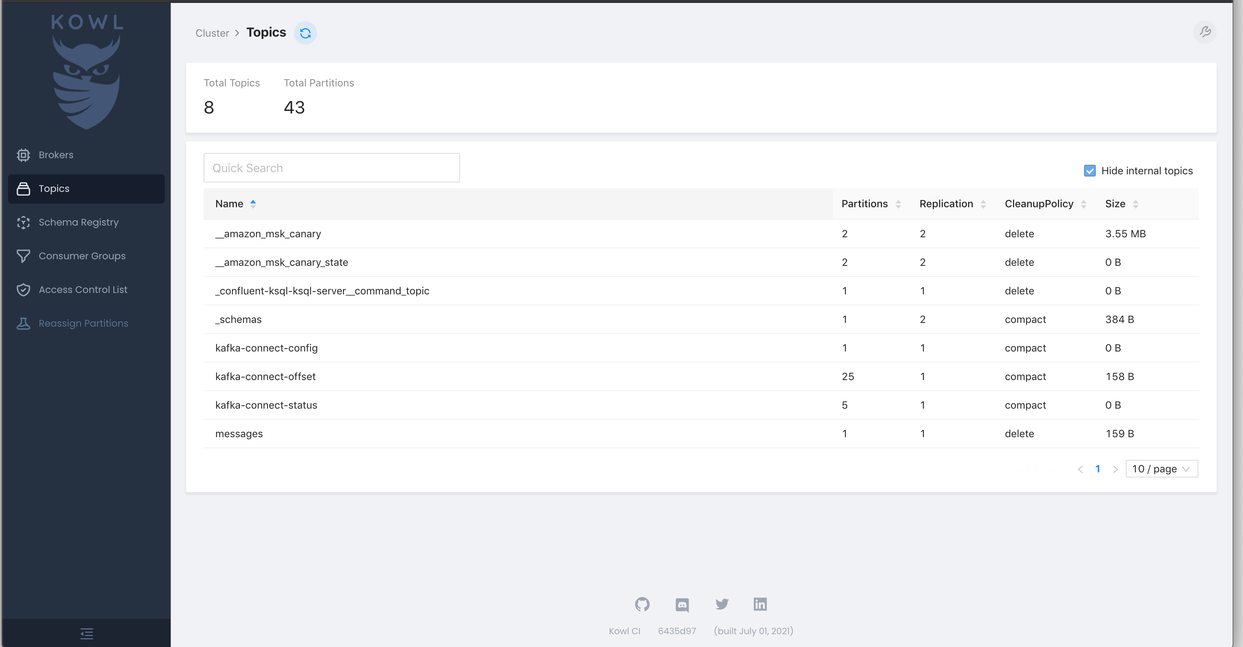Click next page arrow in pagination

coord(1115,469)
